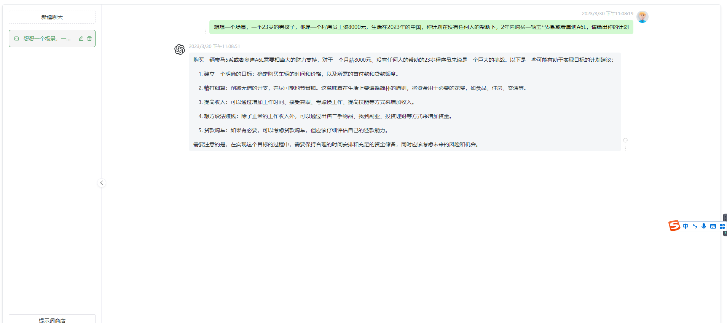Open the three-dot menu beside the assistant reply
This screenshot has width=727, height=323.
click(x=625, y=149)
